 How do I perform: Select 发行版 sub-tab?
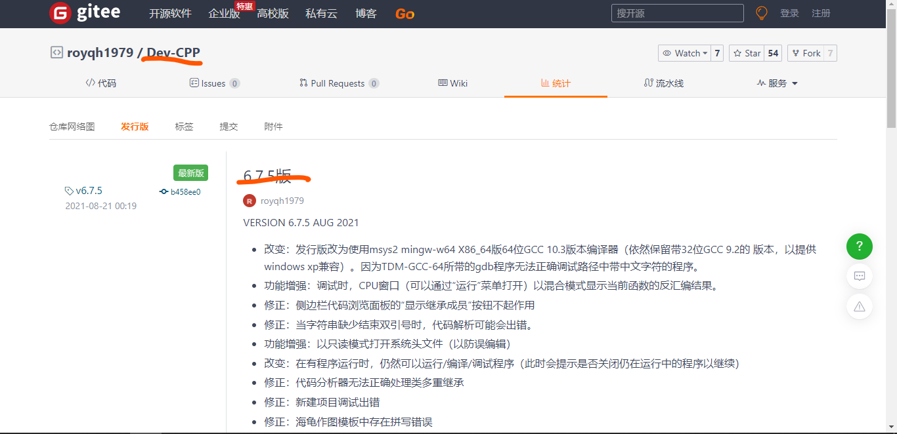[135, 127]
